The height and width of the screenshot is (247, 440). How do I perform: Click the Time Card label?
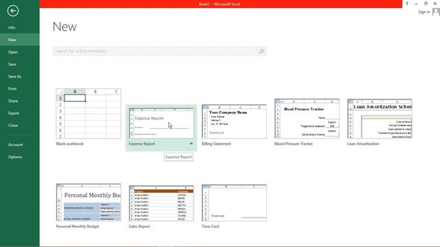(210, 226)
